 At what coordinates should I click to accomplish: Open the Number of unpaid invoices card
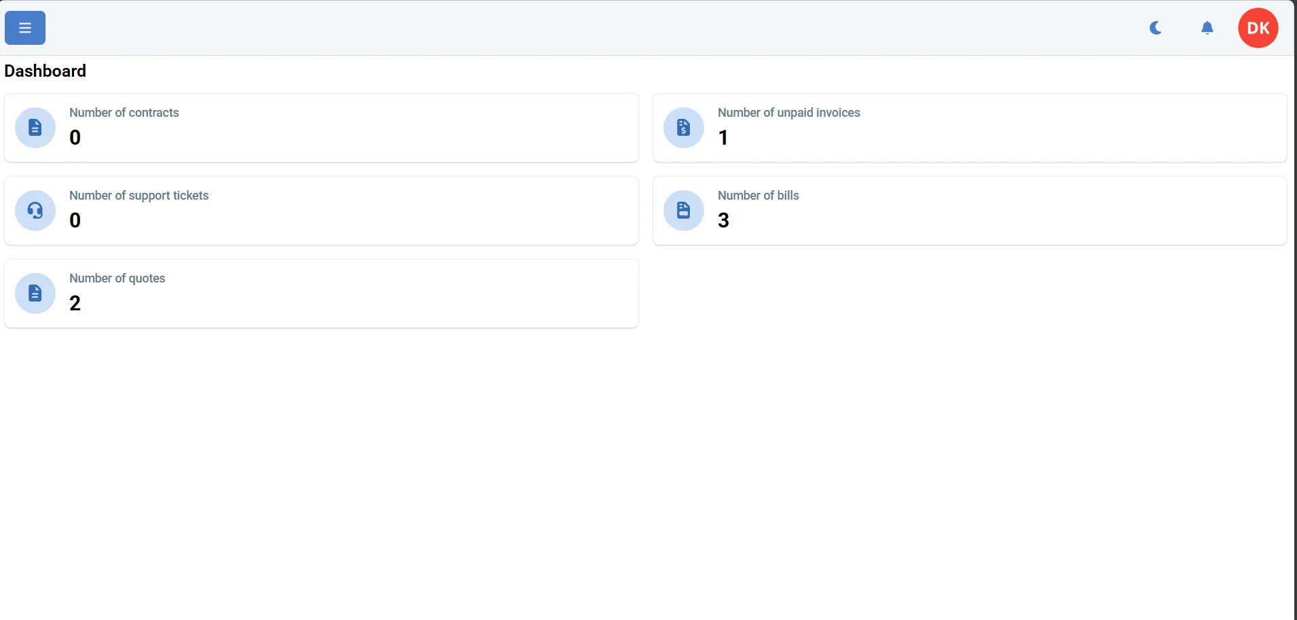coord(970,128)
